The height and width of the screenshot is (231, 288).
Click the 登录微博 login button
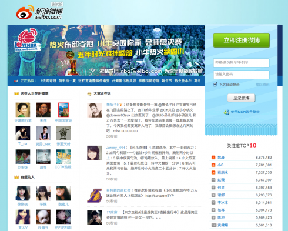click(x=242, y=98)
